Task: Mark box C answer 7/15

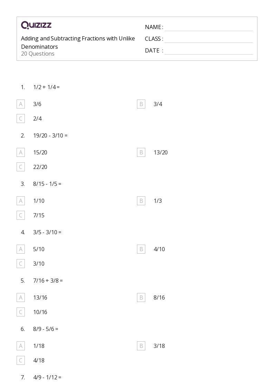Action: (x=21, y=215)
